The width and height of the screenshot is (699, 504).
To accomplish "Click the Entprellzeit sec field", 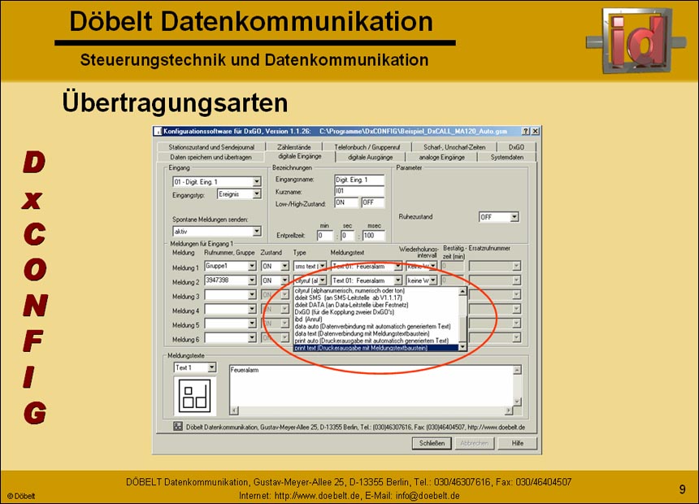I will click(x=348, y=236).
